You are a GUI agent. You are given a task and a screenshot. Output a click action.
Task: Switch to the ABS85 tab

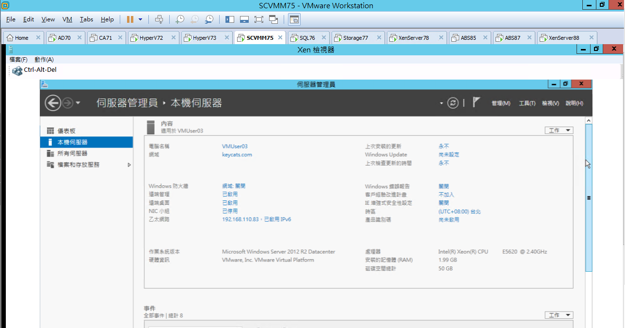tap(470, 37)
